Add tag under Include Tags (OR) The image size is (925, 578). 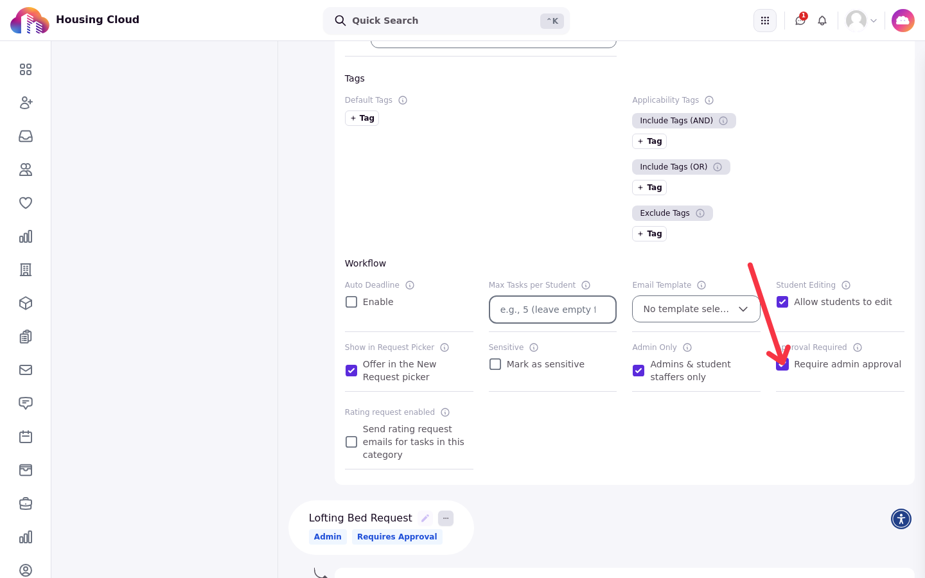(649, 188)
